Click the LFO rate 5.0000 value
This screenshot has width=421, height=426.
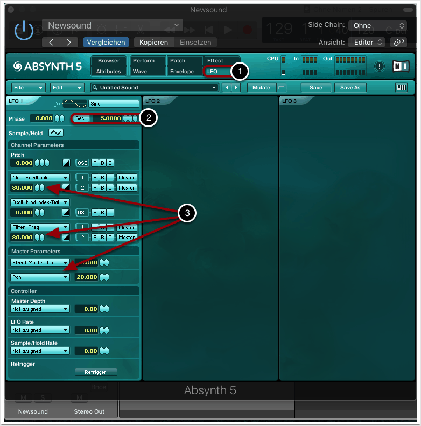click(x=107, y=118)
